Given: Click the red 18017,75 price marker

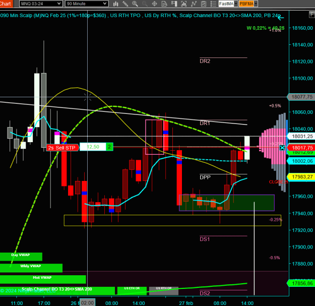Looking at the screenshot, I should pyautogui.click(x=301, y=148).
